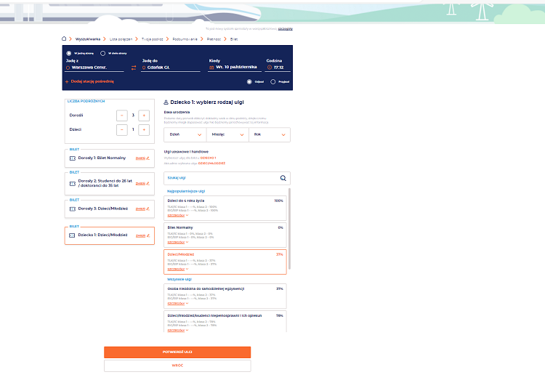Click the home icon in breadcrumb
This screenshot has width=545, height=380.
coord(65,39)
